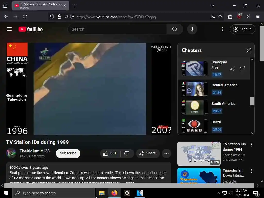This screenshot has height=198, width=264.
Task: Select the TV Station IDs during 1999 tab
Action: (40, 6)
